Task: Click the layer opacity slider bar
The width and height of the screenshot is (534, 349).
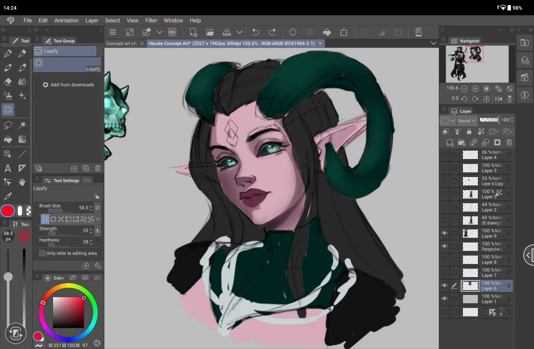Action: pos(489,120)
